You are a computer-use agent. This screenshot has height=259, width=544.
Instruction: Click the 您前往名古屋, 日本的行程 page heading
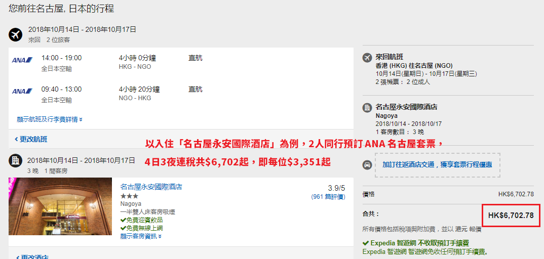click(61, 8)
